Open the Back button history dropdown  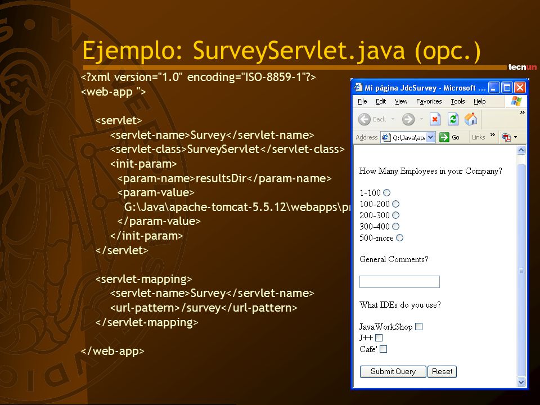point(393,119)
